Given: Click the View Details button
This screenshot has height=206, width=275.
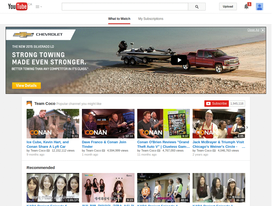Looking at the screenshot, I should tap(27, 86).
